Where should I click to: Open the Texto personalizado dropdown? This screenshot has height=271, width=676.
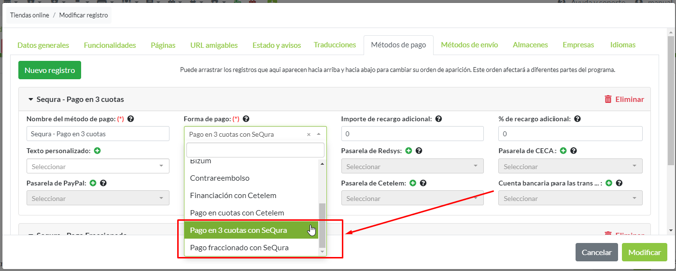click(x=98, y=167)
